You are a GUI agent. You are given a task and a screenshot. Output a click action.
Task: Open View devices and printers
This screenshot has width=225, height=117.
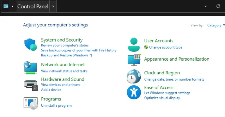tap(60, 85)
